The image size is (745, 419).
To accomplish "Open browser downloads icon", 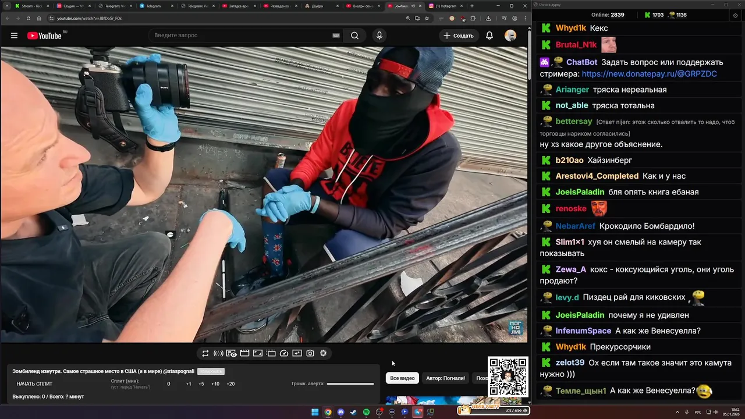I will click(x=488, y=18).
